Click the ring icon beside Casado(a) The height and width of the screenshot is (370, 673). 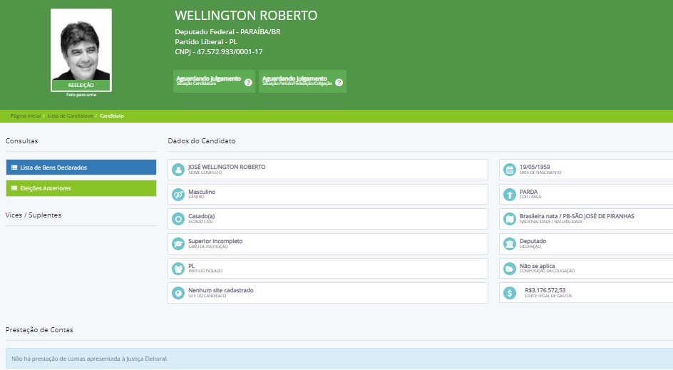click(x=178, y=219)
